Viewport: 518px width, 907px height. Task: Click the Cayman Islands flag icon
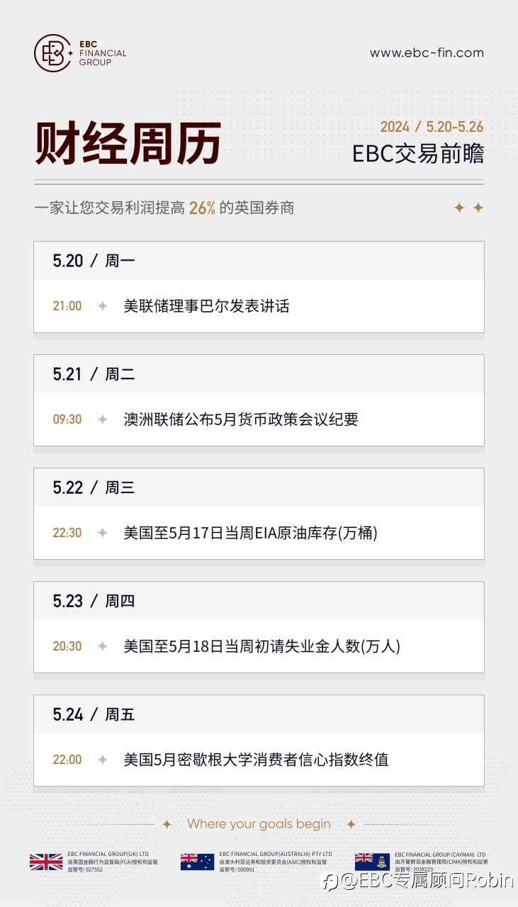[372, 862]
